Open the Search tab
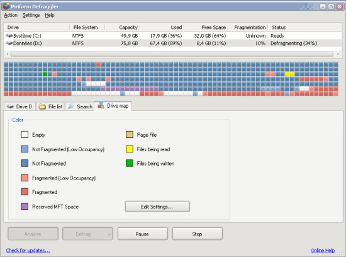 (80, 106)
